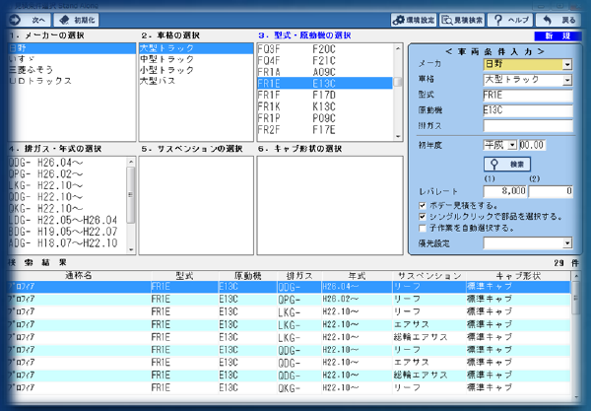Select model row FR2F F17E
The width and height of the screenshot is (591, 411).
325,130
